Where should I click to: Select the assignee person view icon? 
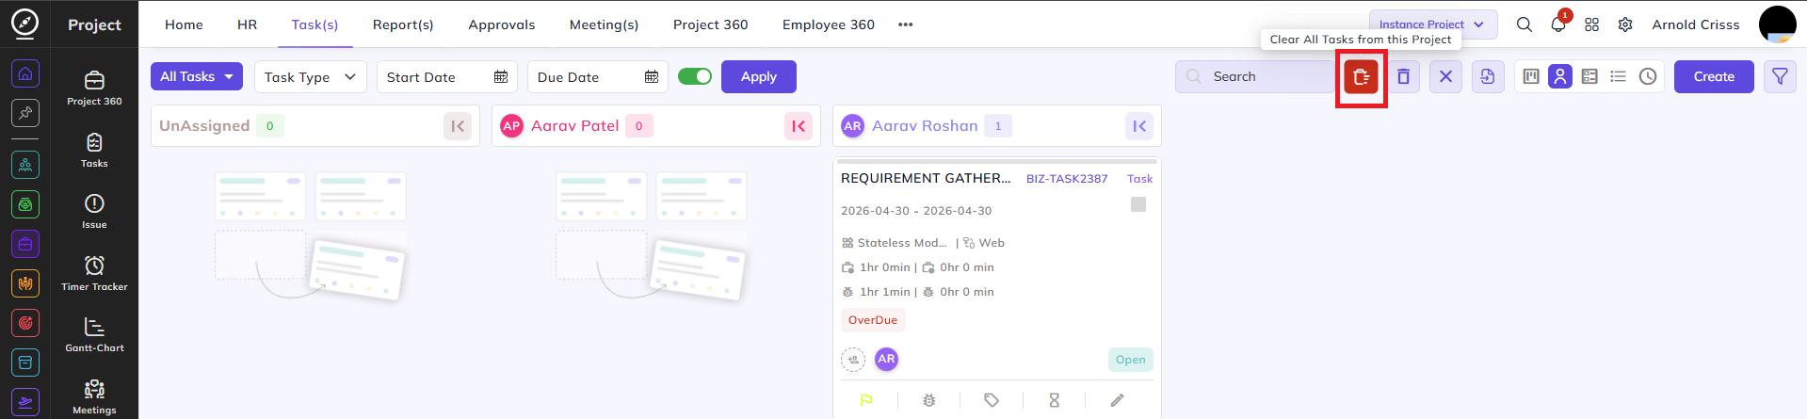(x=1560, y=76)
